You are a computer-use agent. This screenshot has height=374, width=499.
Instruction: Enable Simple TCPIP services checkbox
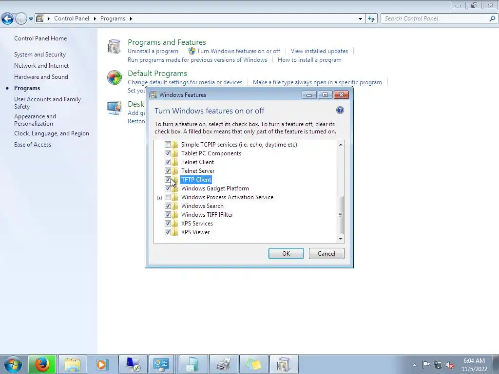[x=168, y=144]
